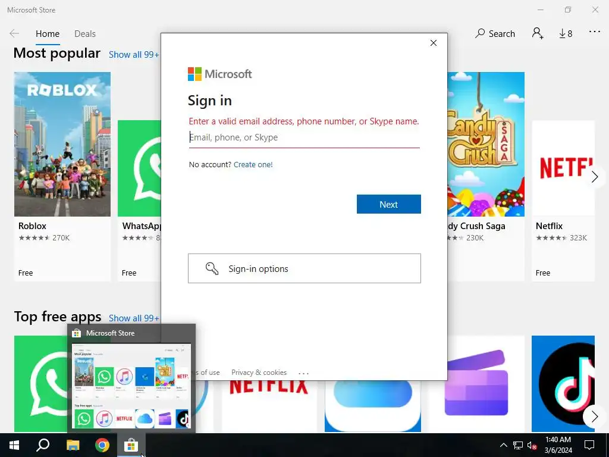This screenshot has width=609, height=457.
Task: Open taskbar search magnifier
Action: [43, 445]
